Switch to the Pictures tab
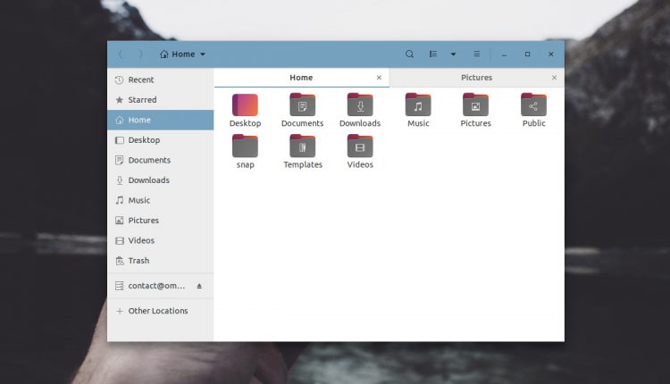Viewport: 670px width, 384px height. coord(476,78)
